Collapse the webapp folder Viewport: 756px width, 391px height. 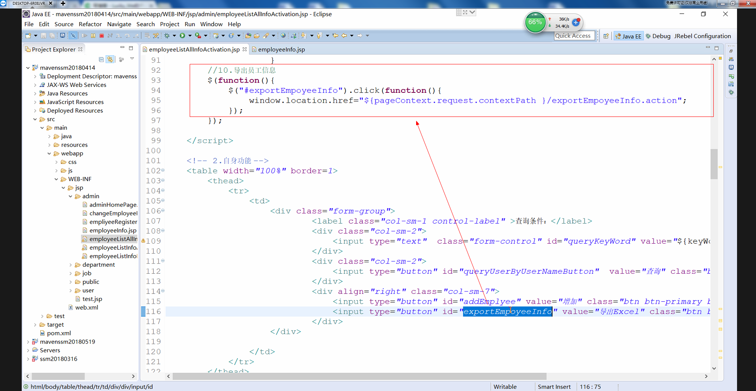49,154
